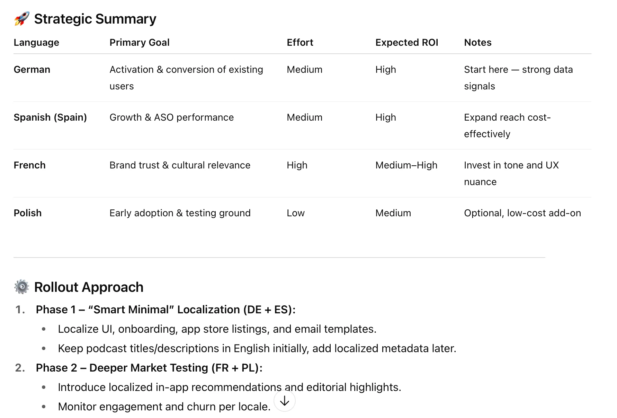Click the Phase 2 Deeper Market Testing heading
Image resolution: width=617 pixels, height=418 pixels.
(x=149, y=367)
